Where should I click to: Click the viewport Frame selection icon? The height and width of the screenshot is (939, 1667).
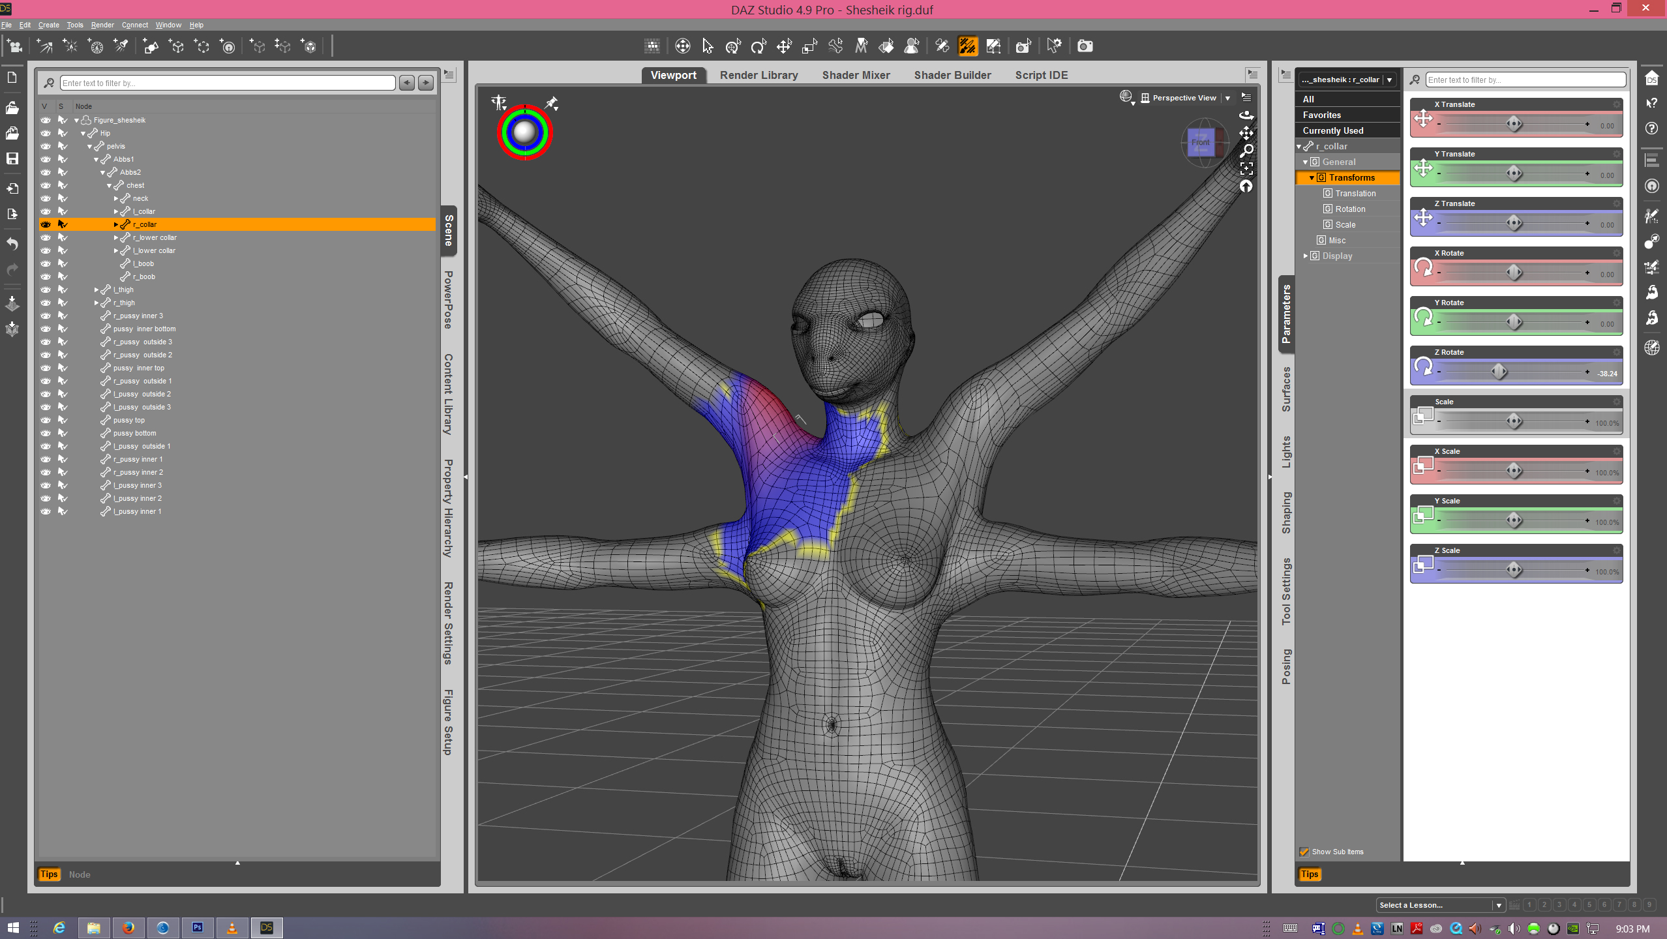tap(1246, 169)
